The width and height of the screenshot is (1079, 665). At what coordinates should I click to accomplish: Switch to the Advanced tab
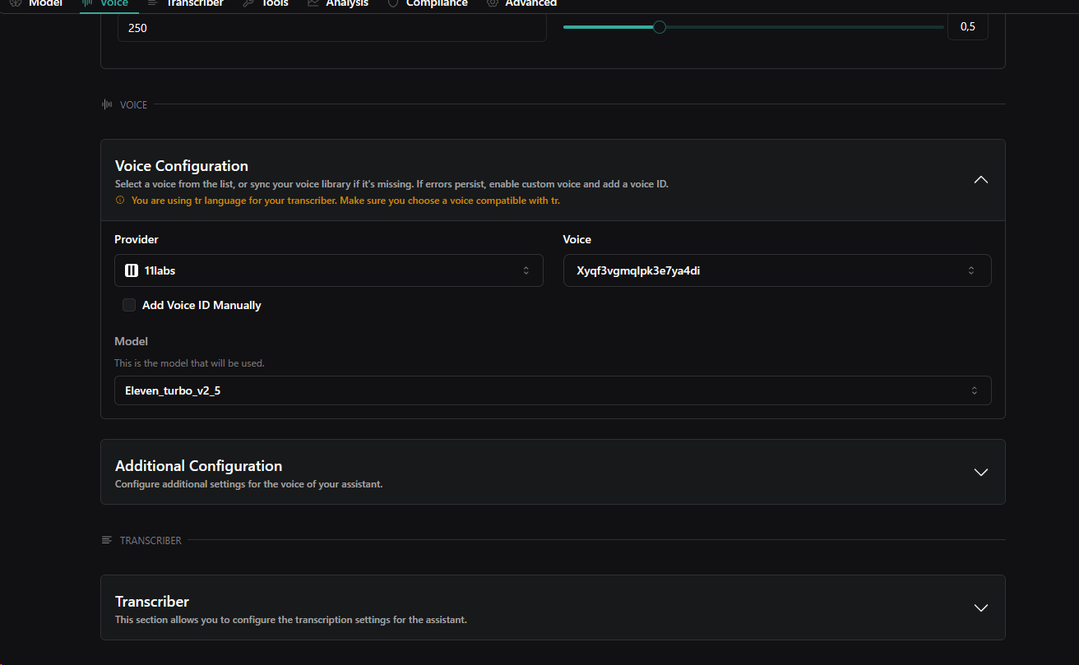(521, 3)
